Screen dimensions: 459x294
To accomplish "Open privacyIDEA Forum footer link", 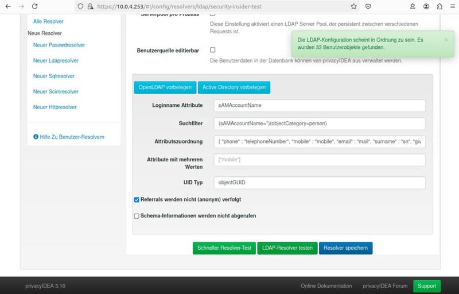I will tap(385, 286).
